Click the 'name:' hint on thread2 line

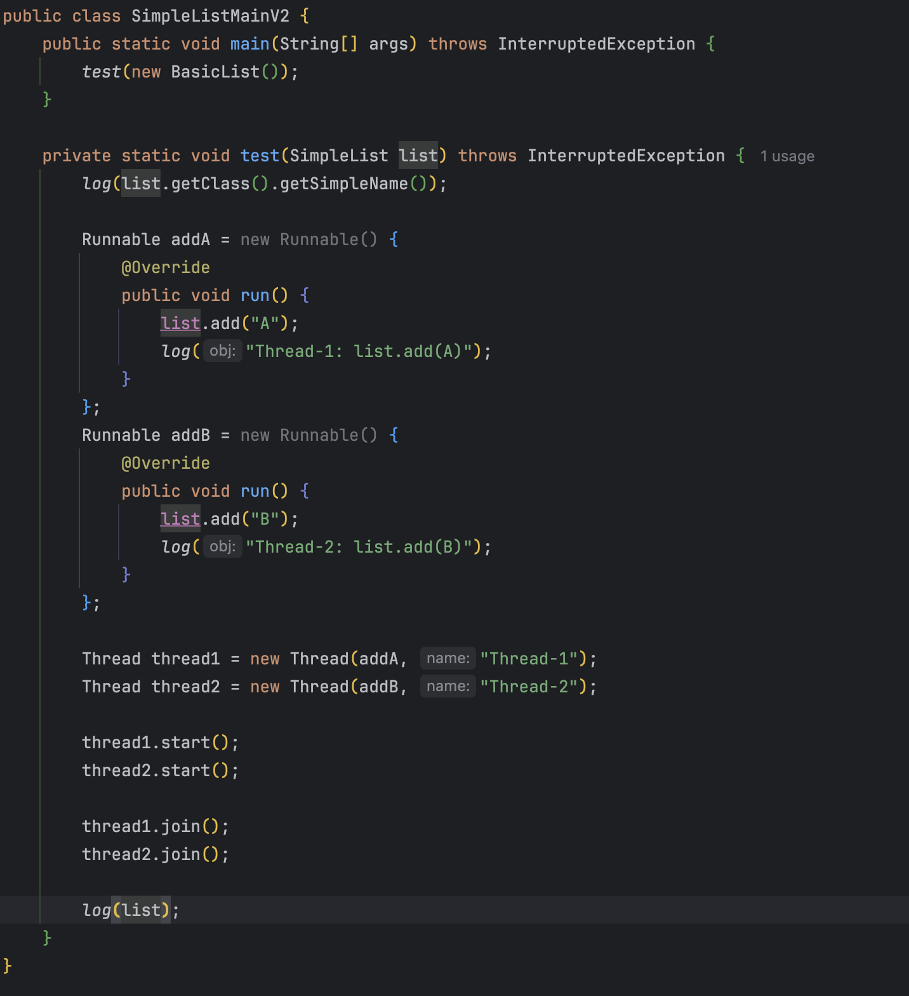point(448,686)
